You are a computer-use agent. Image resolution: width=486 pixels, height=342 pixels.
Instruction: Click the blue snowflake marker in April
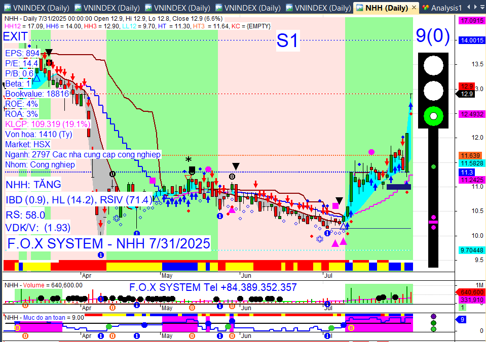117,218
